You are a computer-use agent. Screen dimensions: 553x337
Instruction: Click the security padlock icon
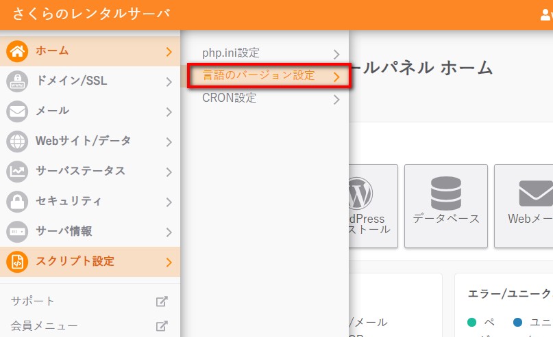click(x=17, y=201)
